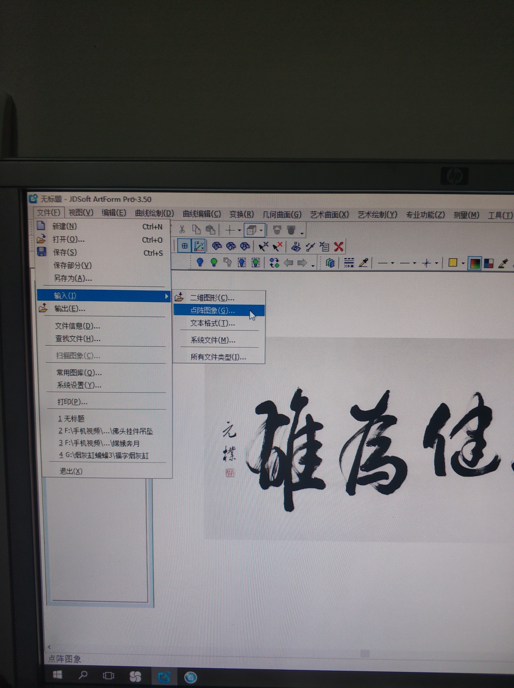Screen dimensions: 514x688
Task: Click the blue light bulb icon
Action: tap(200, 262)
